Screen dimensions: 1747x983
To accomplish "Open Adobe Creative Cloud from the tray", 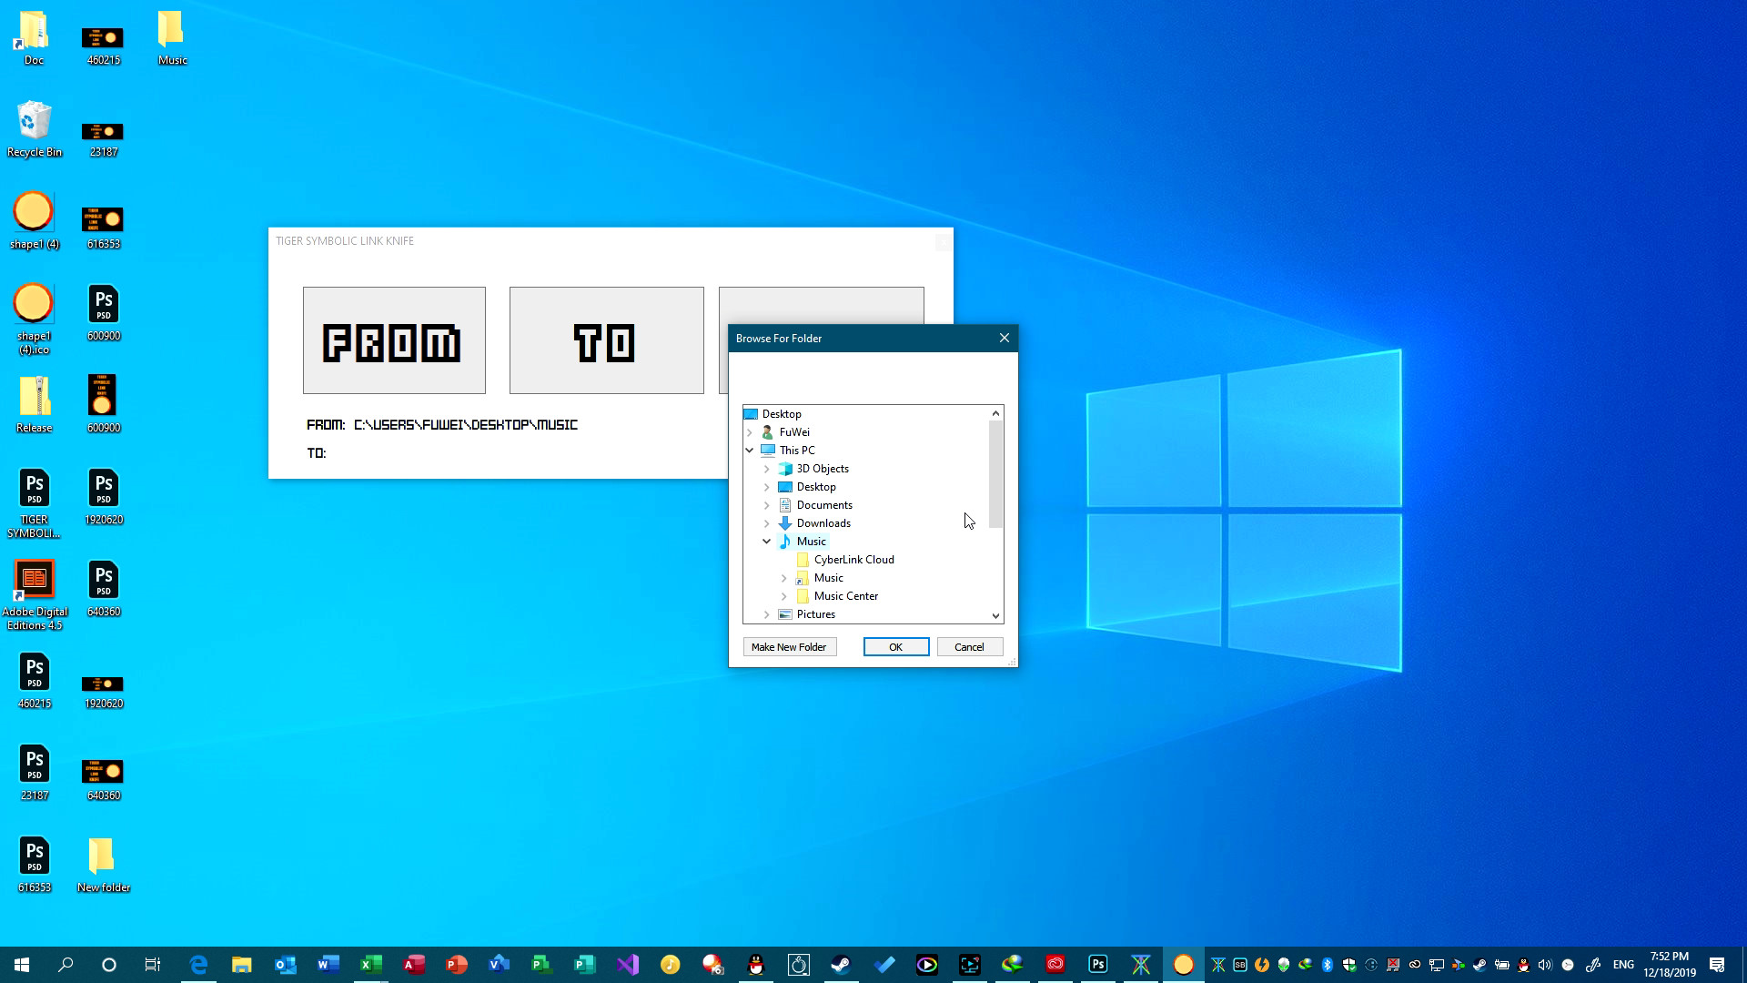I will pyautogui.click(x=1415, y=965).
